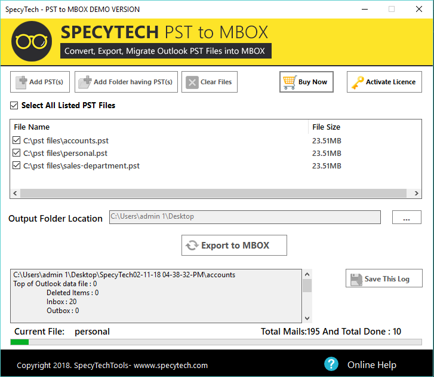Uncheck the sales-department.pst file checkbox
434x377 pixels.
click(x=16, y=165)
